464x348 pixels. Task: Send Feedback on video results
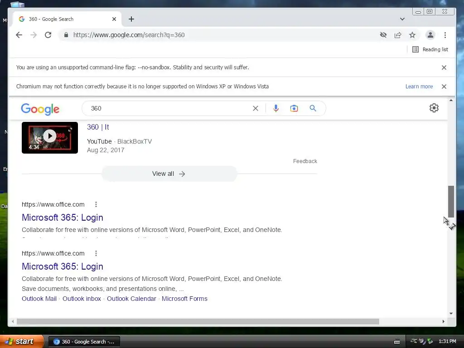305,161
